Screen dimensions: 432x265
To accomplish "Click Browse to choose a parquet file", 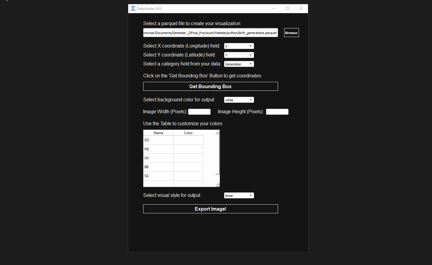I will coord(291,33).
